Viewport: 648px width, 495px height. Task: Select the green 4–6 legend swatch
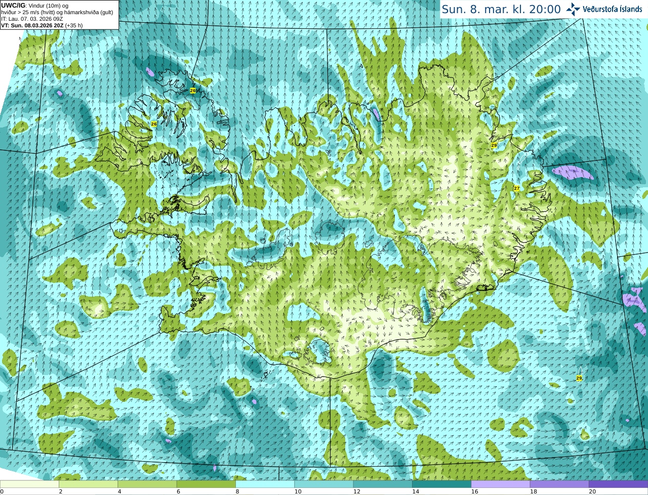click(x=147, y=484)
